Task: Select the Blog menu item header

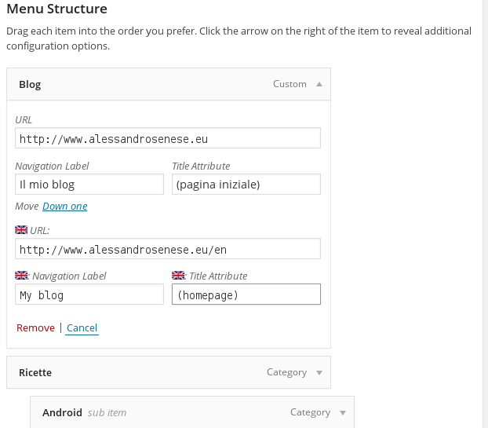Action: click(x=169, y=84)
